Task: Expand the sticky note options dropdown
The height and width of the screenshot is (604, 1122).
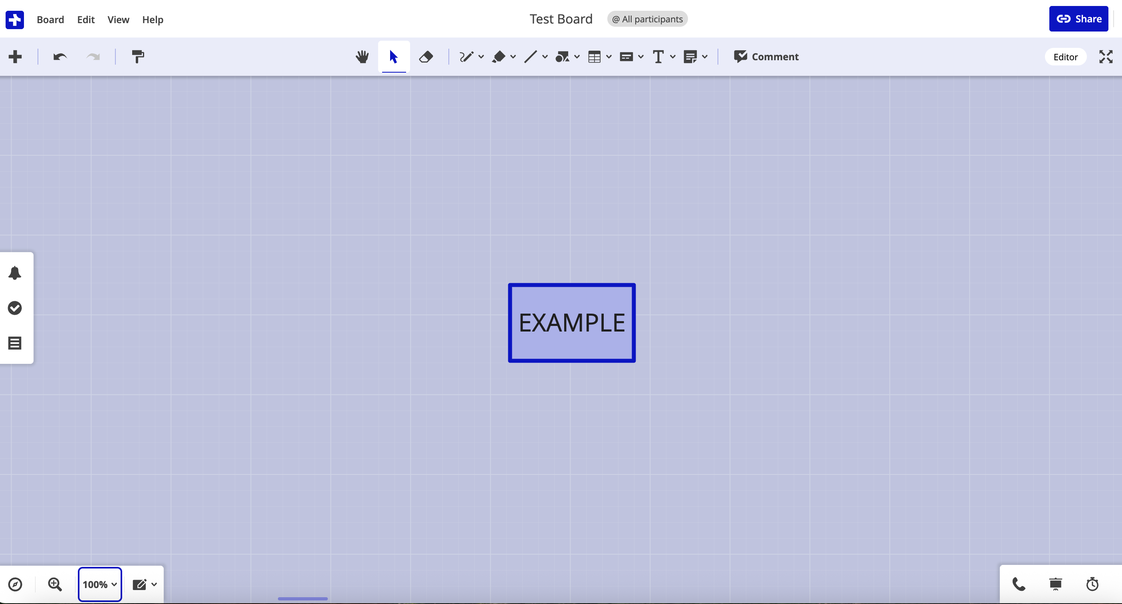Action: point(705,57)
